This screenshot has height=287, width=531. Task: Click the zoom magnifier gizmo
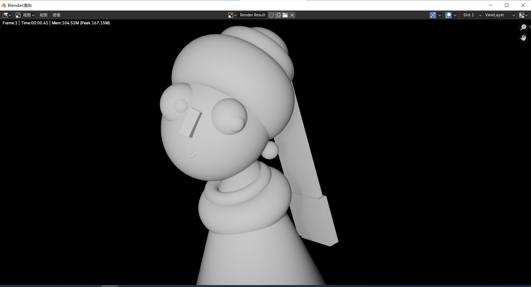[523, 27]
